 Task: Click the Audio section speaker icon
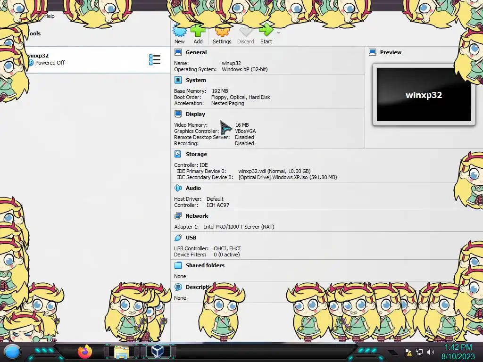tap(178, 188)
